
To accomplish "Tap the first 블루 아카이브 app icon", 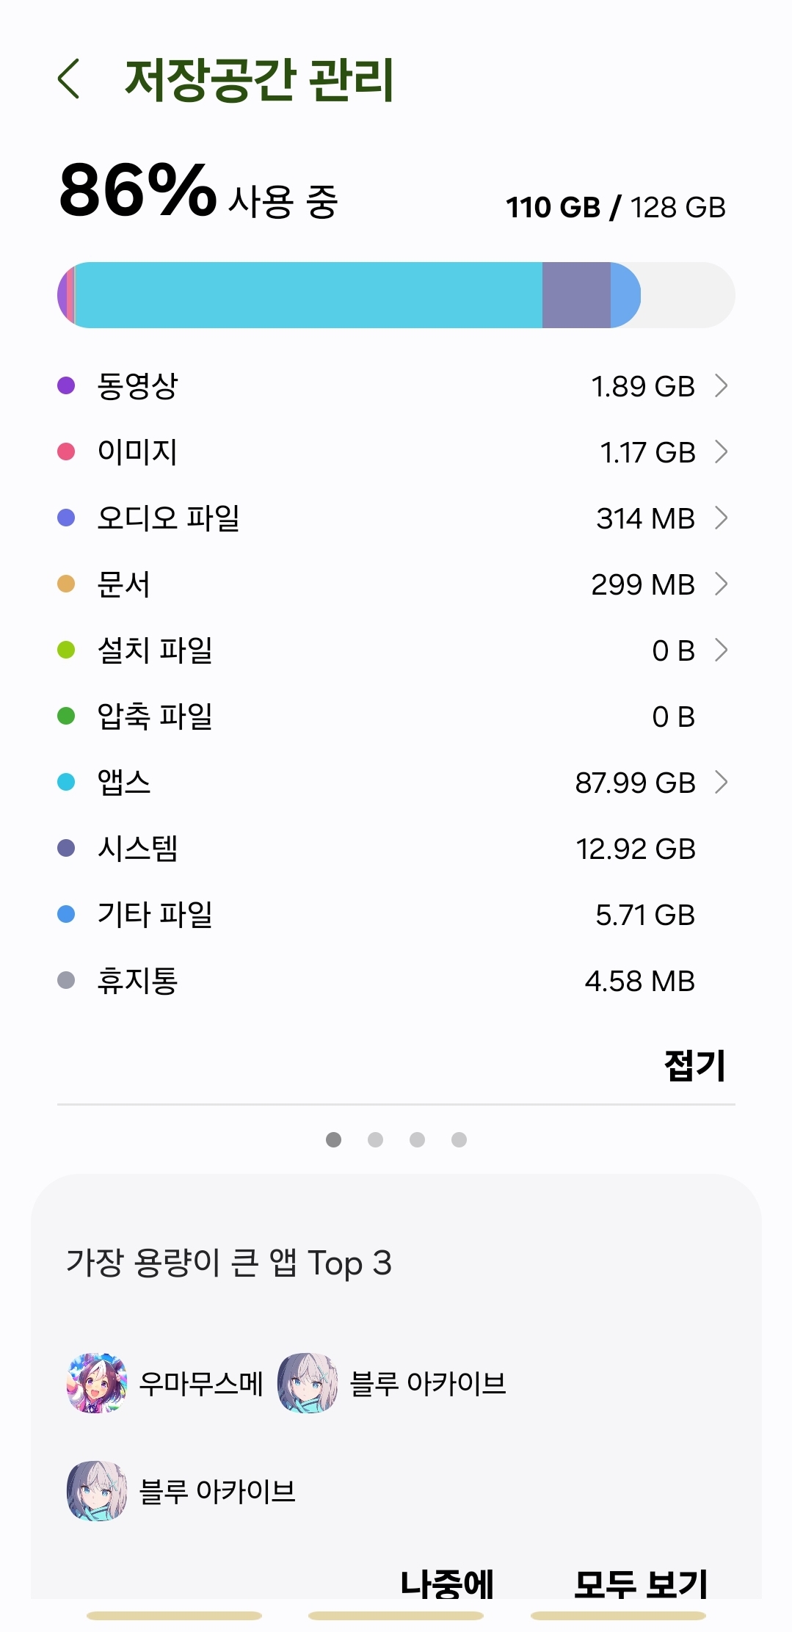I will pyautogui.click(x=308, y=1383).
